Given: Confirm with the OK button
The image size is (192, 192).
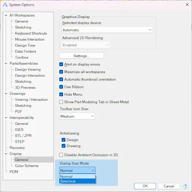Looking at the screenshot, I should (145, 186).
